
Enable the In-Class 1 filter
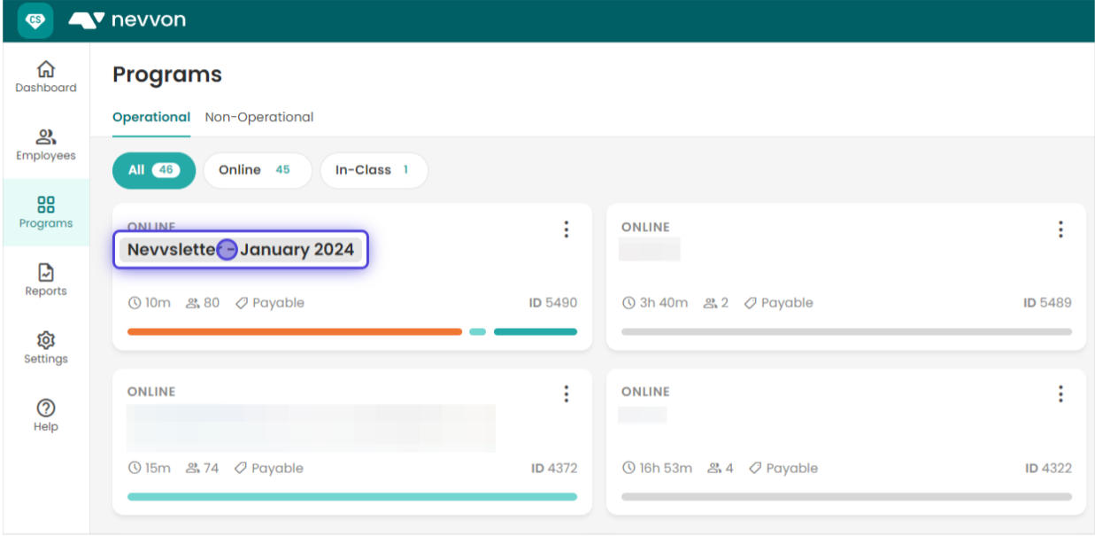pos(374,170)
